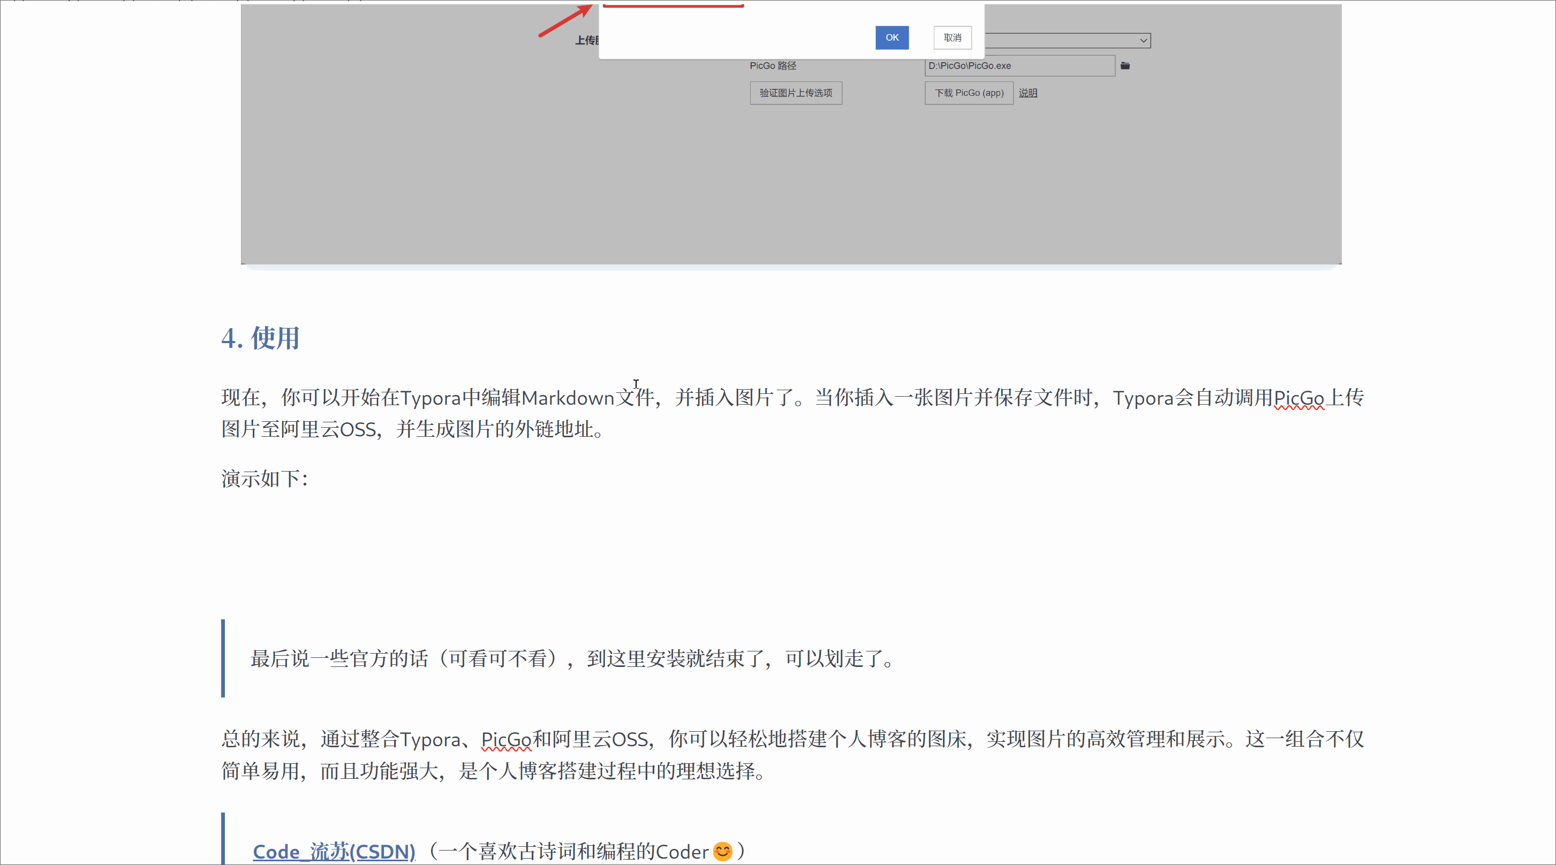Click the Code_流苏(CSDN) link
The width and height of the screenshot is (1556, 865).
pyautogui.click(x=334, y=851)
